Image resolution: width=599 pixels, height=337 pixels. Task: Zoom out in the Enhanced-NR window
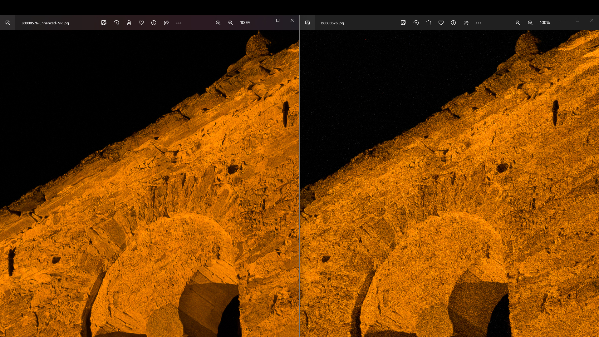click(x=218, y=23)
